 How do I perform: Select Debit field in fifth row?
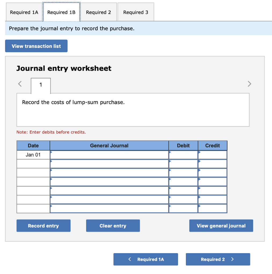tap(183, 191)
